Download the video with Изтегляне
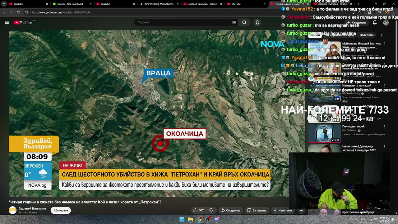398x224 pixels. 283,210
